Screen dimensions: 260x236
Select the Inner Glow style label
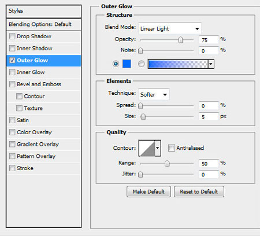point(31,72)
